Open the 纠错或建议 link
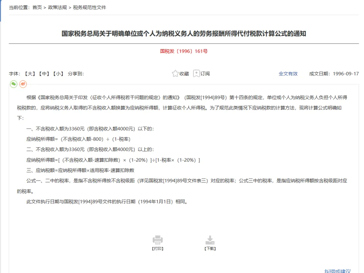364x273 pixels. (x=337, y=271)
